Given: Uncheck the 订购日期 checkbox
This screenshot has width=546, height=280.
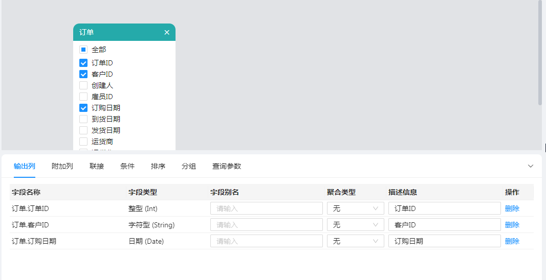Looking at the screenshot, I should [83, 108].
